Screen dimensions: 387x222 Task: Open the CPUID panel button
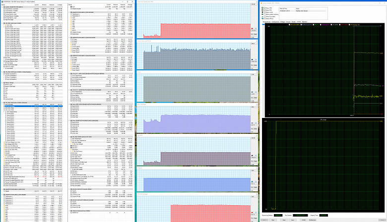[304, 220]
